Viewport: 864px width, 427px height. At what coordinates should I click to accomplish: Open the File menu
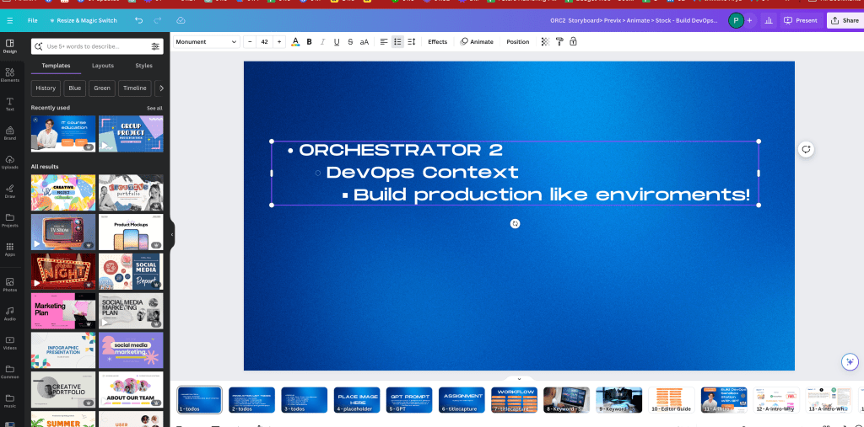[33, 20]
